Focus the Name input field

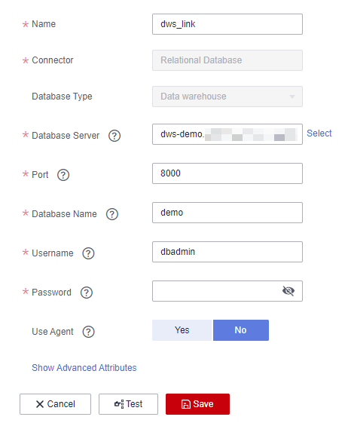coord(227,24)
